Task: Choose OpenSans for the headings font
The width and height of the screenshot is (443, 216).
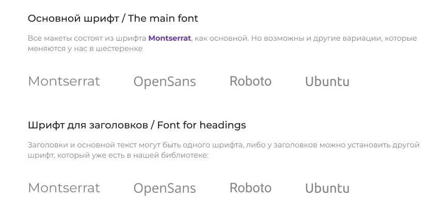Action: click(x=165, y=188)
